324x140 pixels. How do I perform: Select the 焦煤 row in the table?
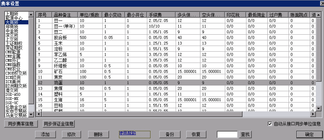click(x=176, y=88)
